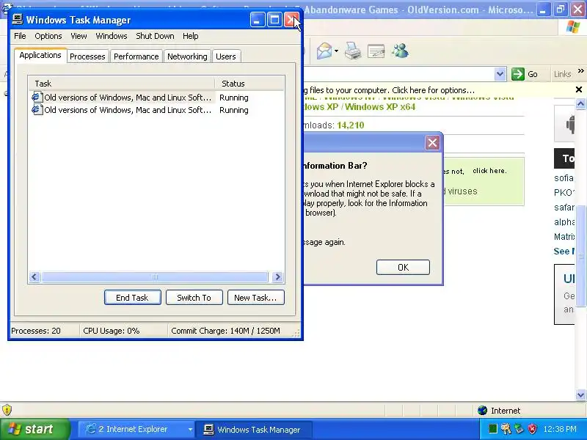The height and width of the screenshot is (440, 587).
Task: Click the Windows Task Manager taskbar button
Action: [254, 429]
